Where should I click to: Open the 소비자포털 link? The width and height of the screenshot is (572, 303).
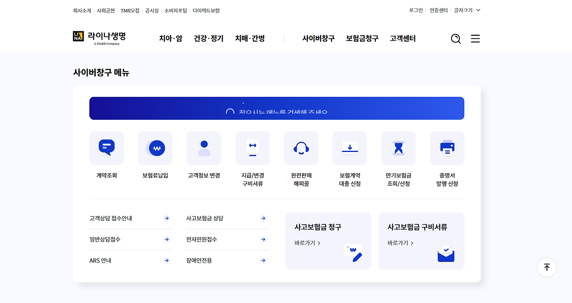176,10
